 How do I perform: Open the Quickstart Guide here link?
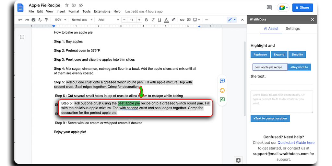pyautogui.click(x=296, y=142)
